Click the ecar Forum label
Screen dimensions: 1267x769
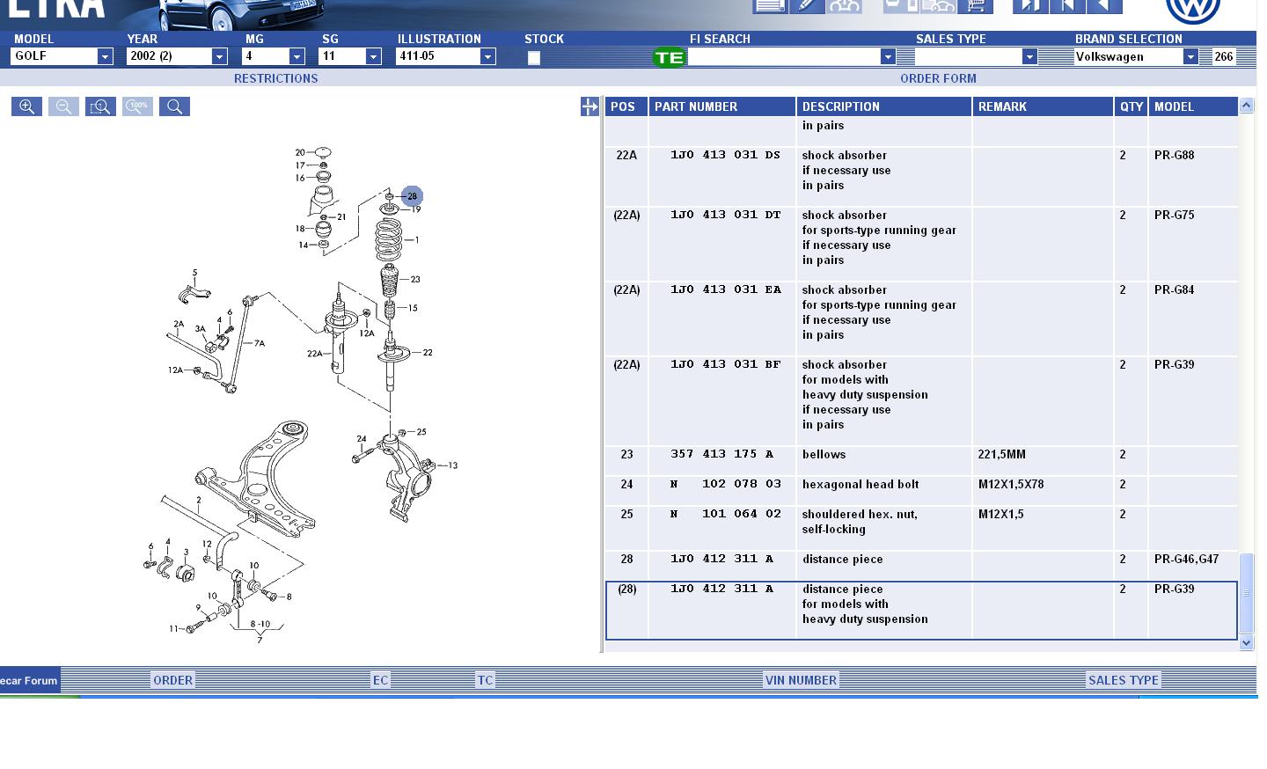pos(29,680)
